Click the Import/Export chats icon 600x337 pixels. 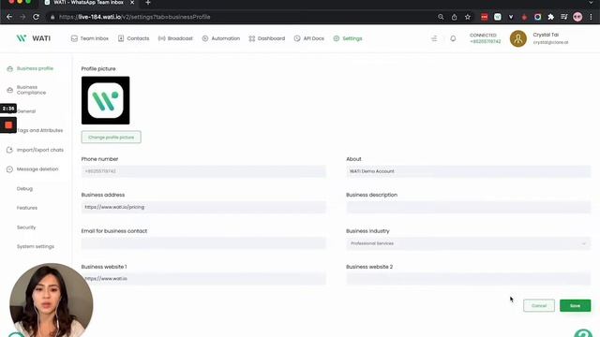tap(10, 150)
